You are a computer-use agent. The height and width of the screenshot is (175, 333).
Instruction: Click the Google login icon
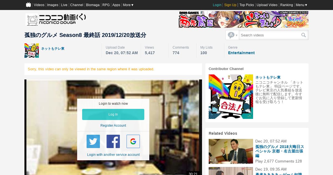pos(133,141)
